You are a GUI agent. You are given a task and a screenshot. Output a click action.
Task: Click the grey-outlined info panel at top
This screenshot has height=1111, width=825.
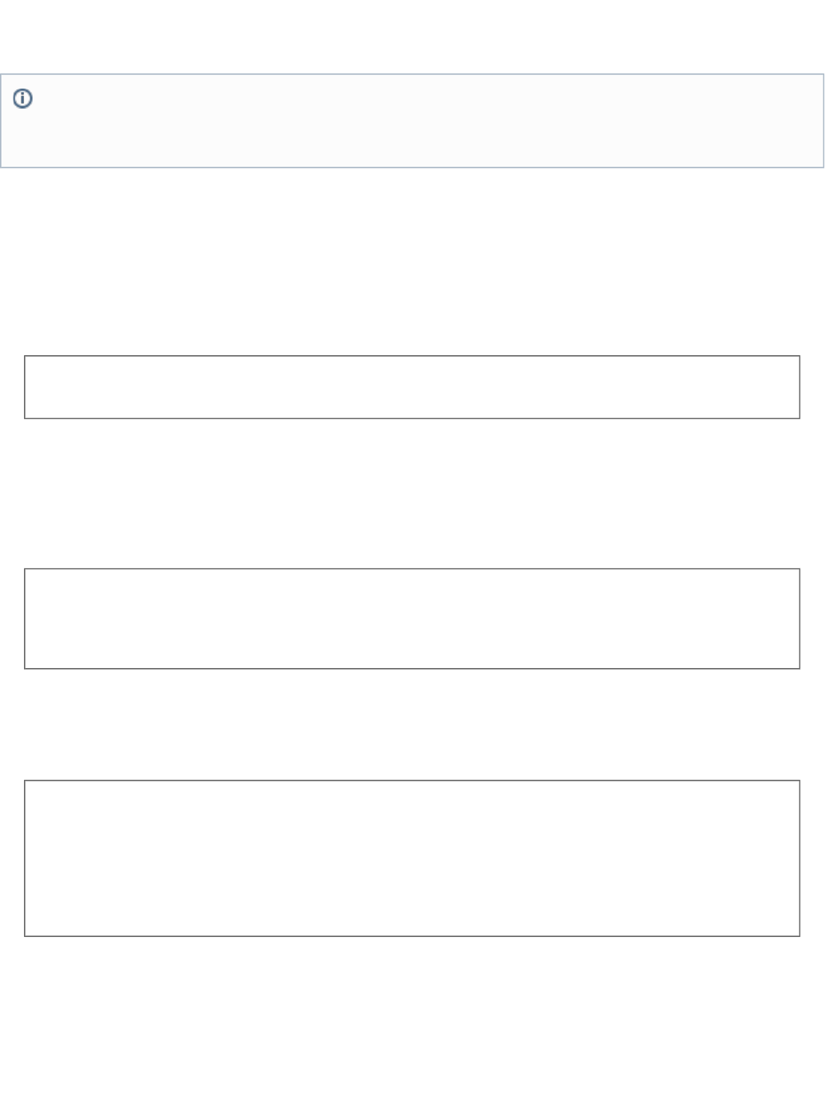(412, 121)
